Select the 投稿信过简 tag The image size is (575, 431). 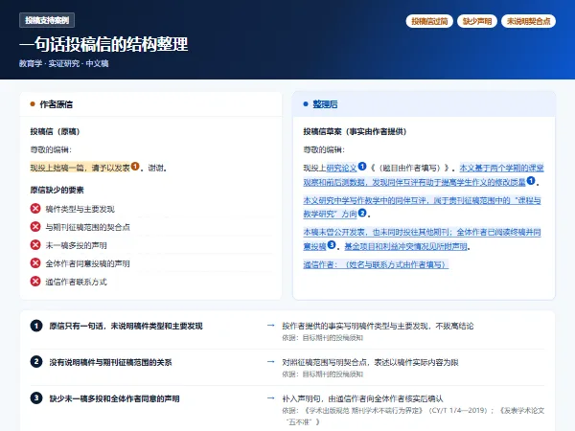[429, 21]
